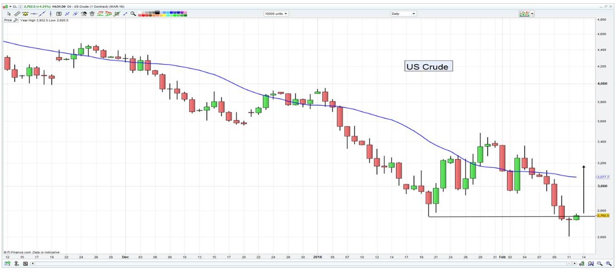Pick the white color swatch
This screenshot has width=616, height=270.
click(x=140, y=12)
